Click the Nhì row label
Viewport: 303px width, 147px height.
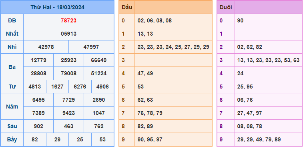pyautogui.click(x=12, y=47)
